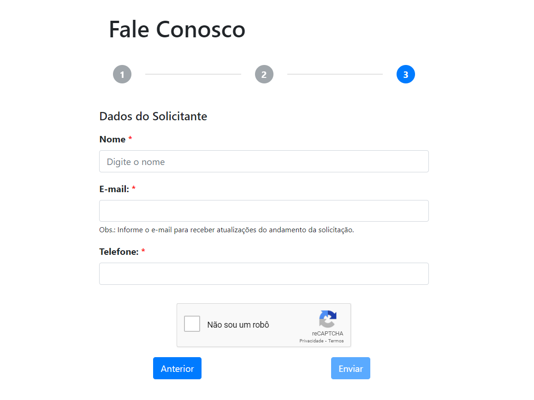Open the reCAPTCHA Privacidade link
Screen dimensions: 534x400
311,341
